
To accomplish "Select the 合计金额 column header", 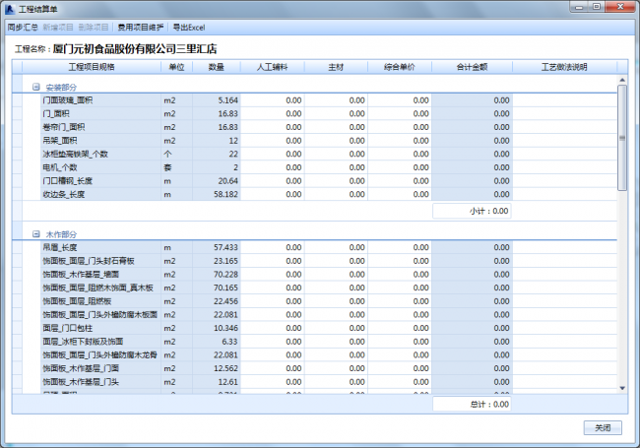I will click(472, 67).
